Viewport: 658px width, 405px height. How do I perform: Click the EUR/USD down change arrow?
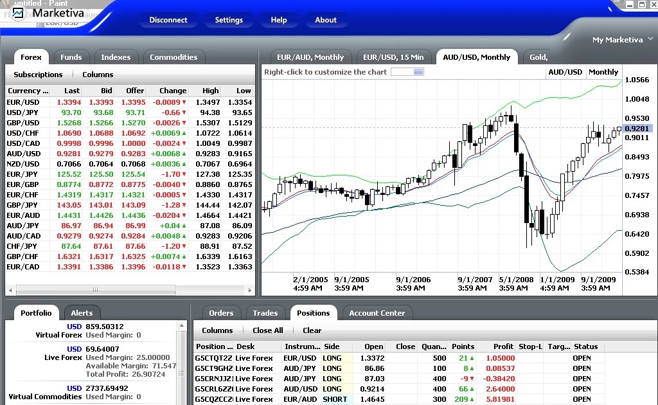(x=184, y=102)
